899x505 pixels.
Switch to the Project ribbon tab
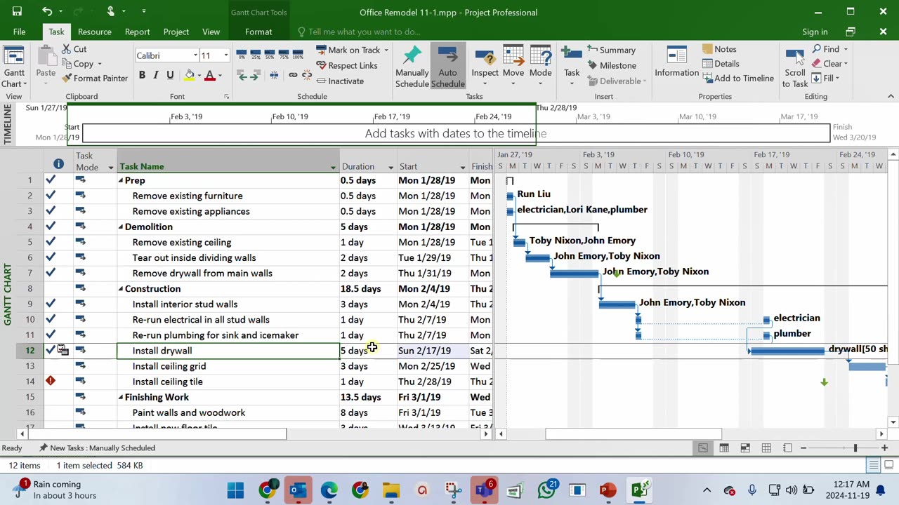(176, 32)
